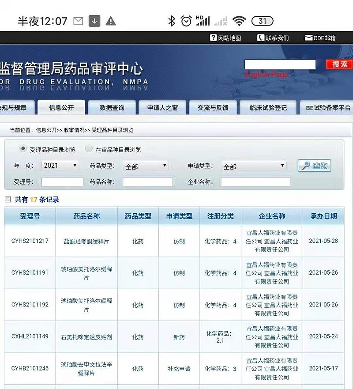
Task: Open the 年度 year dropdown showing 2021
Action: [60, 165]
